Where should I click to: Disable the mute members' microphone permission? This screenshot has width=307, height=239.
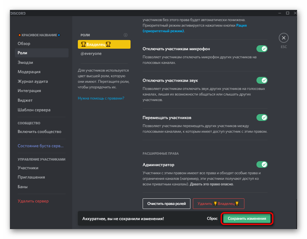[x=262, y=49]
